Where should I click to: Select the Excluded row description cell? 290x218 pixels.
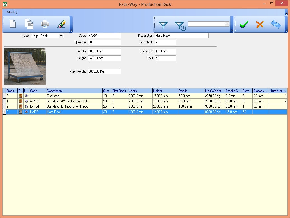pyautogui.click(x=74, y=96)
